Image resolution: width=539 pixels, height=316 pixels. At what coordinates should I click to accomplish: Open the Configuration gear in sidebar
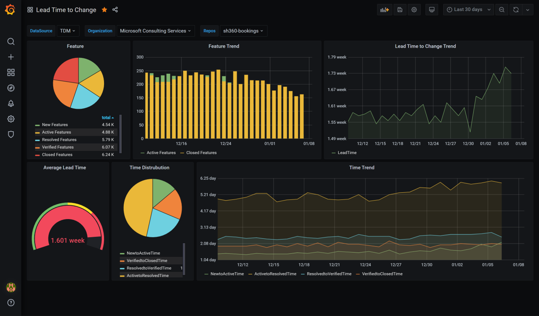coord(11,119)
